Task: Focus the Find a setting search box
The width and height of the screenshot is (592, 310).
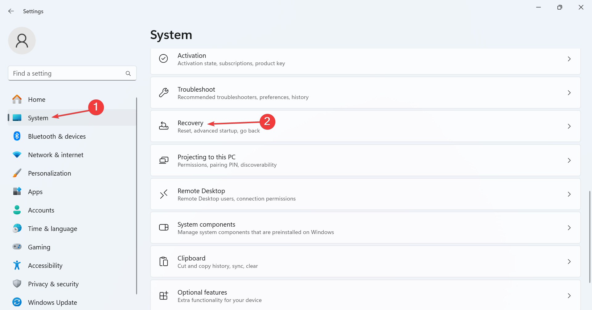Action: 72,73
